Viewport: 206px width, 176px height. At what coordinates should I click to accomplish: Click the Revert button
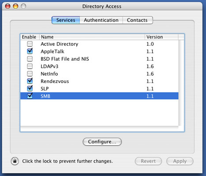point(148,161)
